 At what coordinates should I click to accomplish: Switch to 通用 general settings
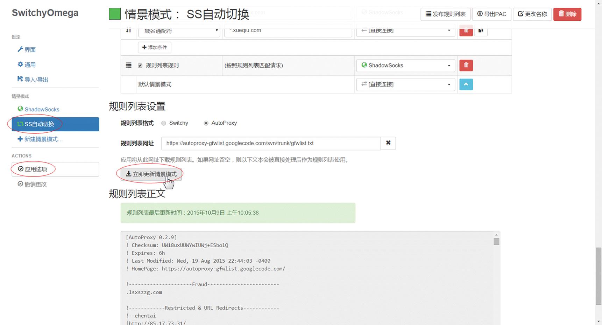pyautogui.click(x=30, y=64)
